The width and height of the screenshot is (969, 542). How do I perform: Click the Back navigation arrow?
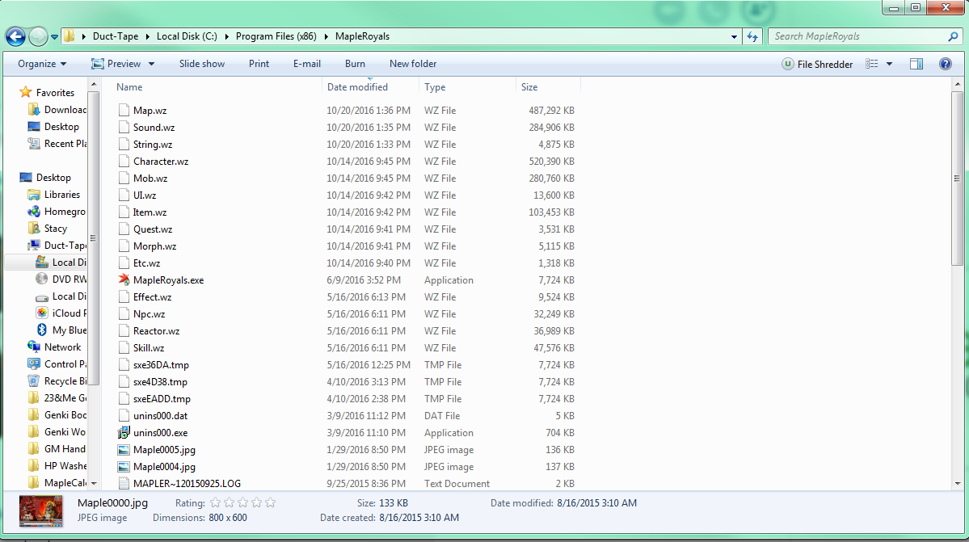pos(16,36)
